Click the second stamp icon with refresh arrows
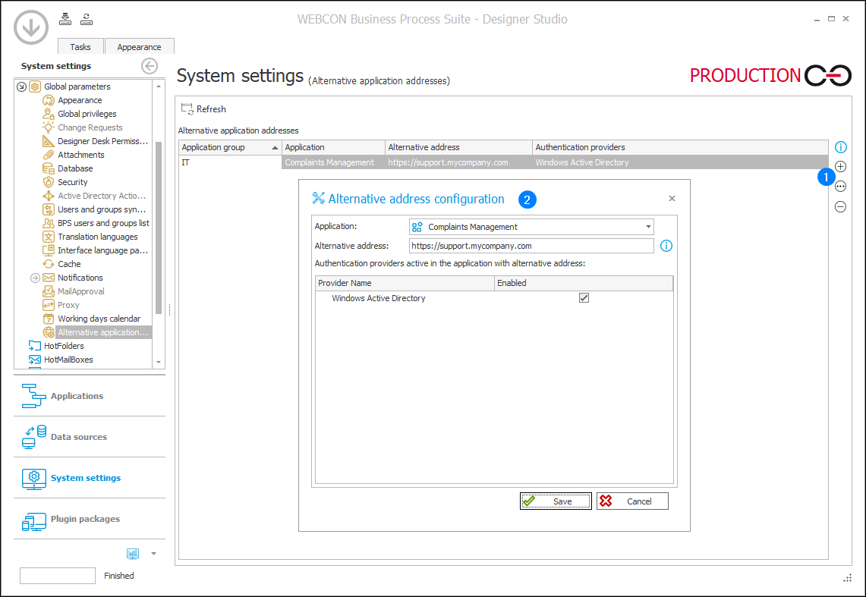Image resolution: width=866 pixels, height=597 pixels. tap(87, 19)
